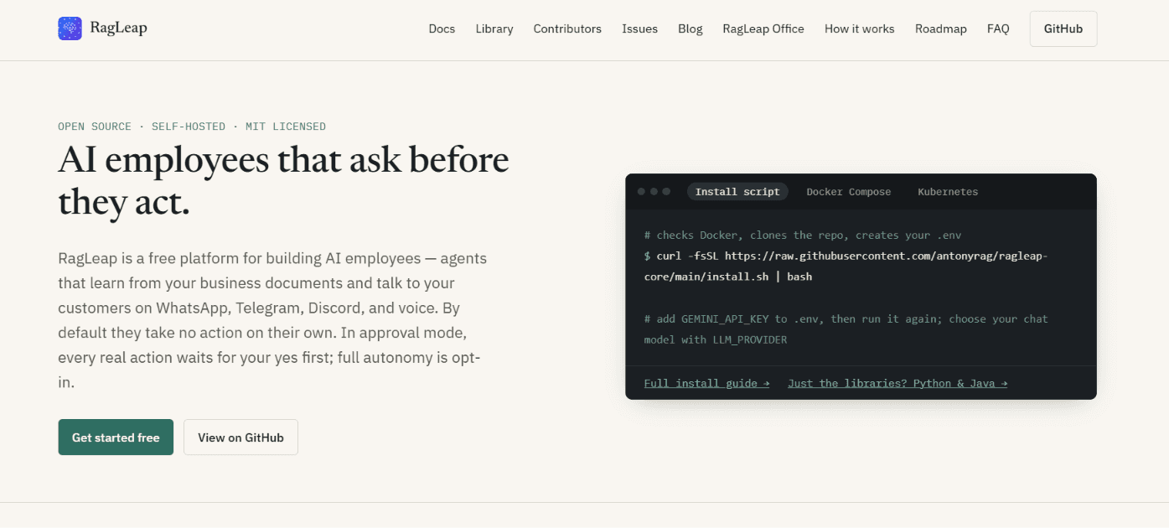Click the paragraph starting 'RagLeap is a free platform'
This screenshot has height=528, width=1169.
[274, 320]
